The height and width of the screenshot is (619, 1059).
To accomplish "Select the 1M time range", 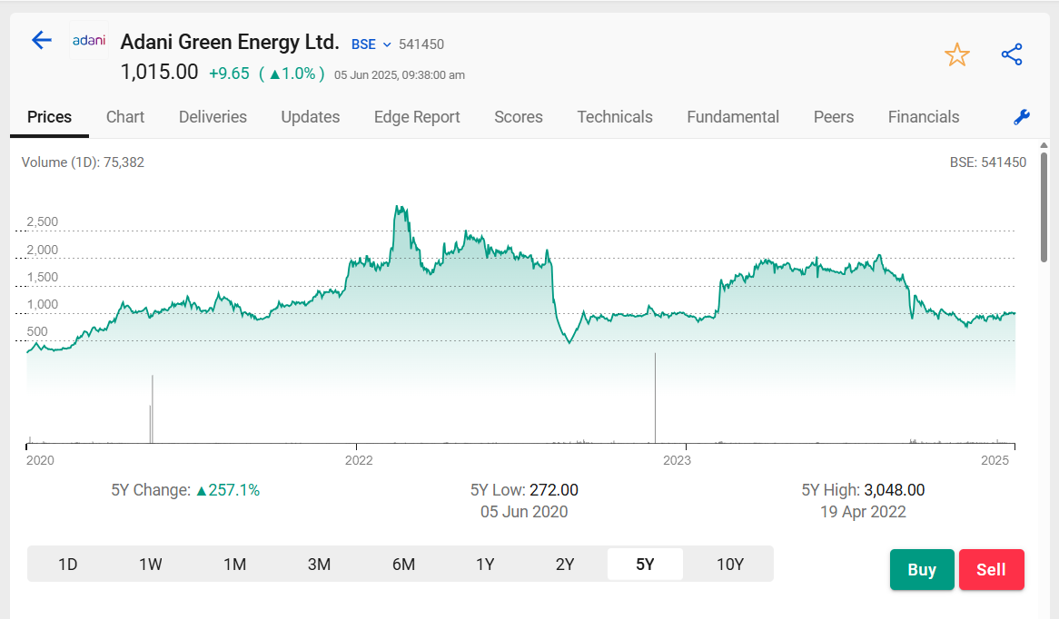I will pyautogui.click(x=235, y=564).
